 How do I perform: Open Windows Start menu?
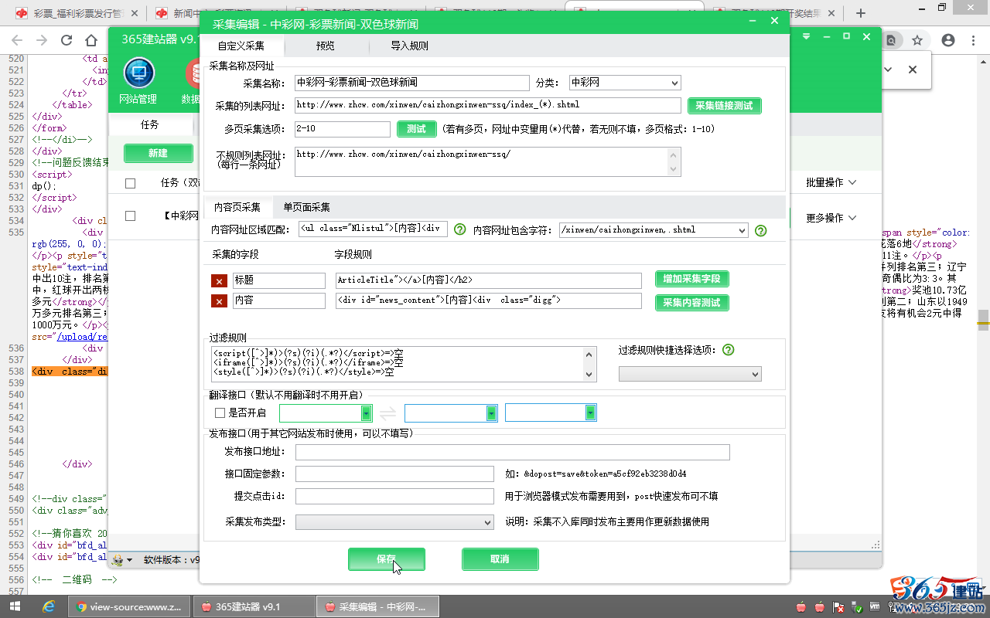[x=15, y=606]
